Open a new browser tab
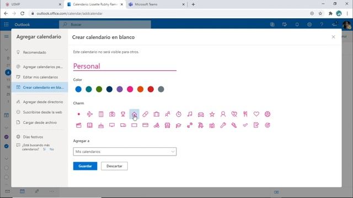Viewport: 353px width, 198px height. pos(193,4)
